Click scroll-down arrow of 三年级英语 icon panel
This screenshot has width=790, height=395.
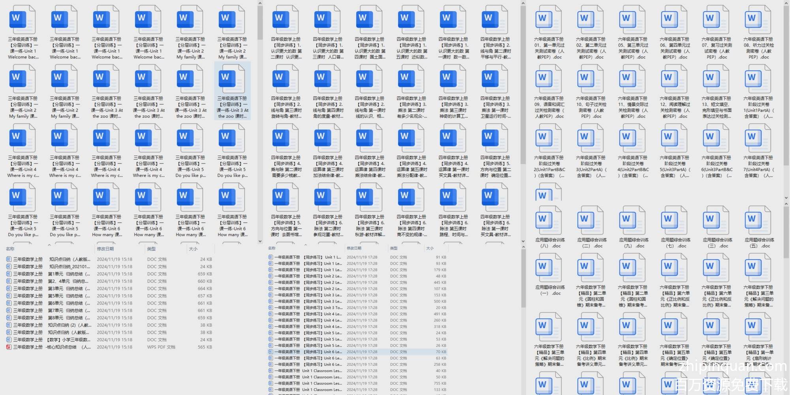[260, 241]
